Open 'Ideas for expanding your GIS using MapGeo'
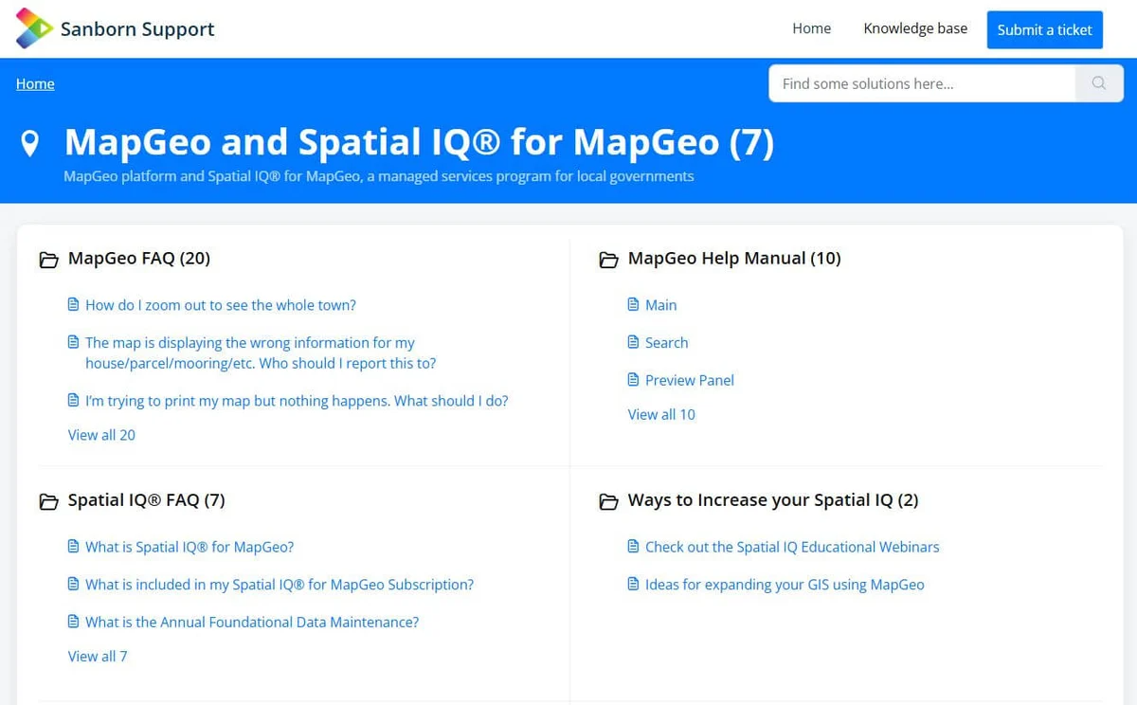The image size is (1137, 705). (785, 585)
